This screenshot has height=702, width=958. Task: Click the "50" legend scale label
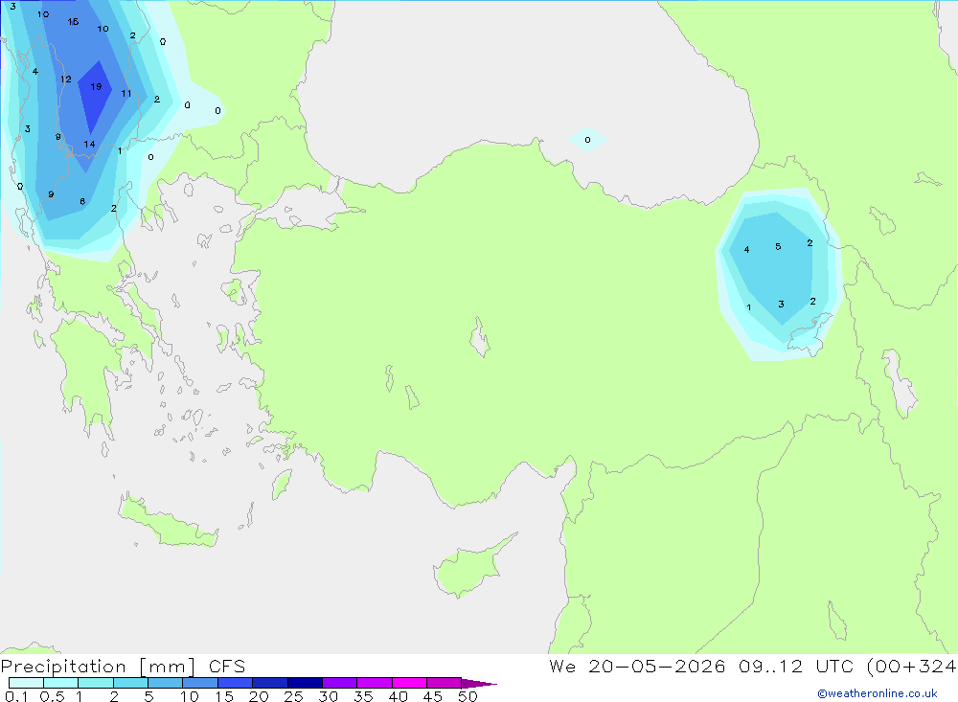coord(468,696)
